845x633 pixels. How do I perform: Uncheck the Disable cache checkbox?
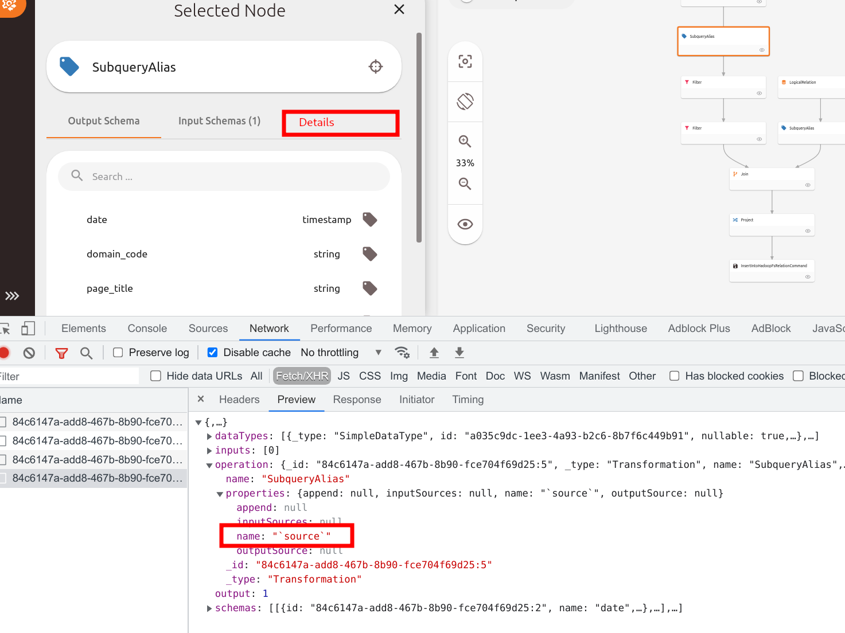212,352
